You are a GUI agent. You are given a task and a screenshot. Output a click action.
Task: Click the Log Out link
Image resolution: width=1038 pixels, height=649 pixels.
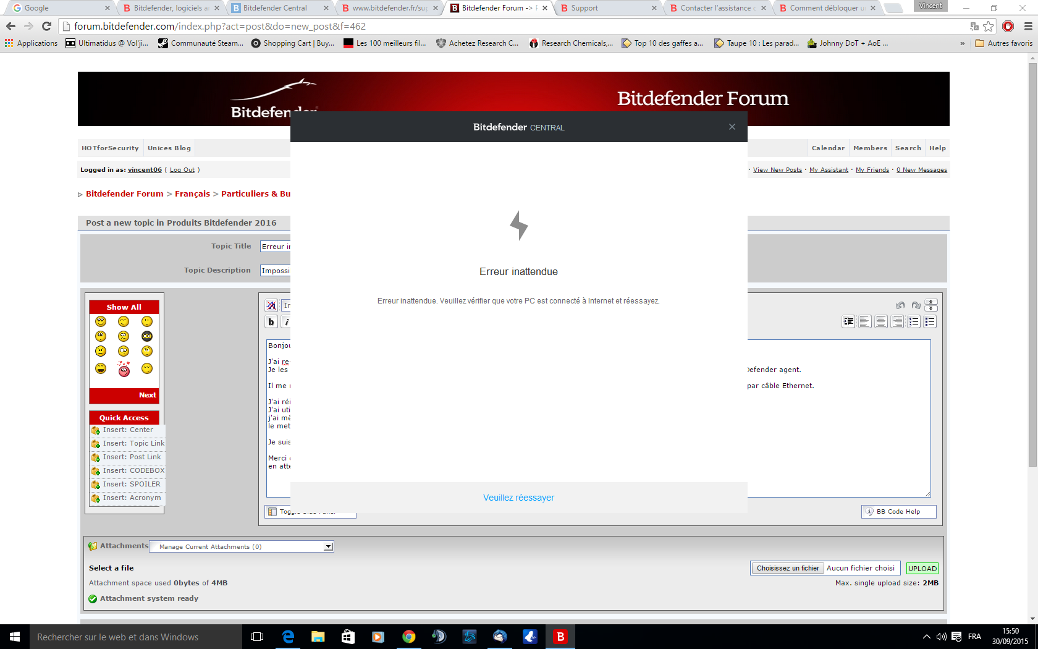click(182, 170)
